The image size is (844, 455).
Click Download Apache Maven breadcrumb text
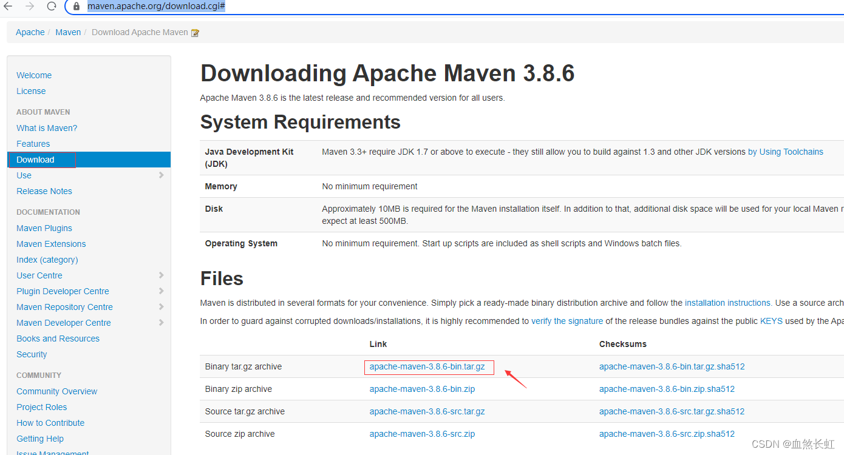(140, 32)
